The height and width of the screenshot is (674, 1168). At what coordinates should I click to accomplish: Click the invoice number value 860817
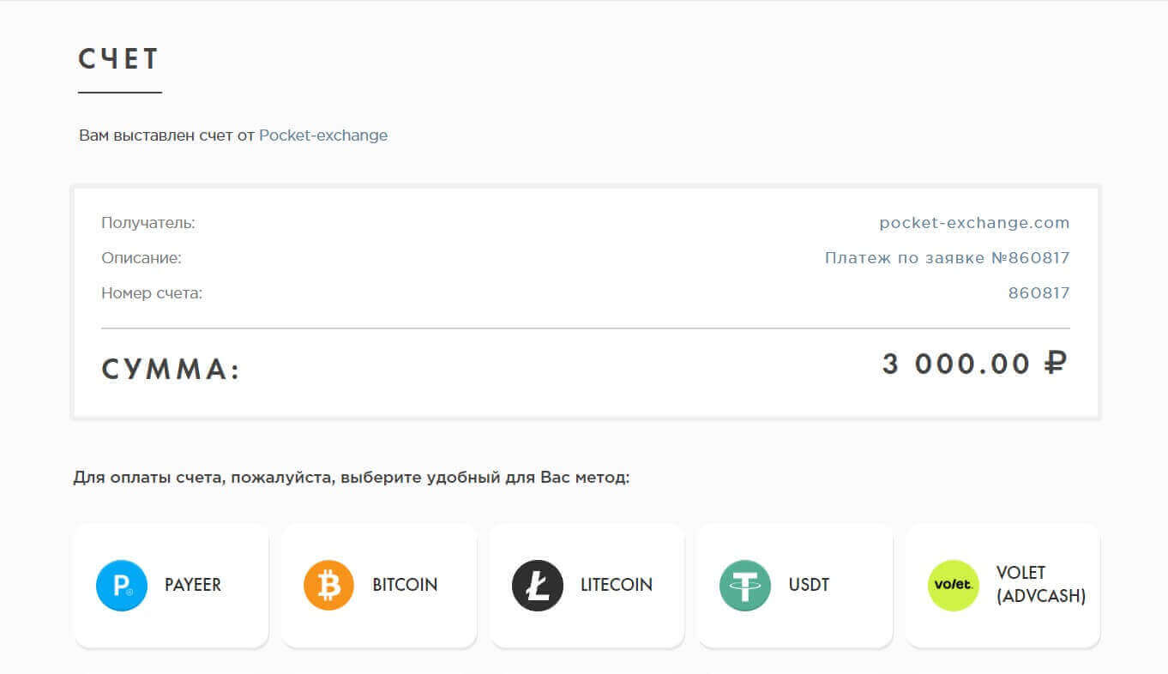tap(1039, 293)
